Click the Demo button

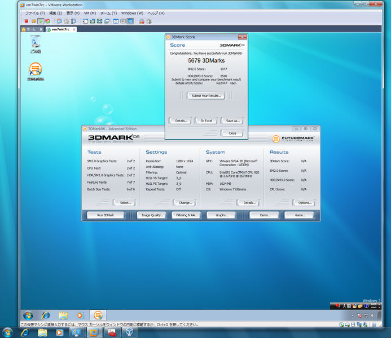265,215
